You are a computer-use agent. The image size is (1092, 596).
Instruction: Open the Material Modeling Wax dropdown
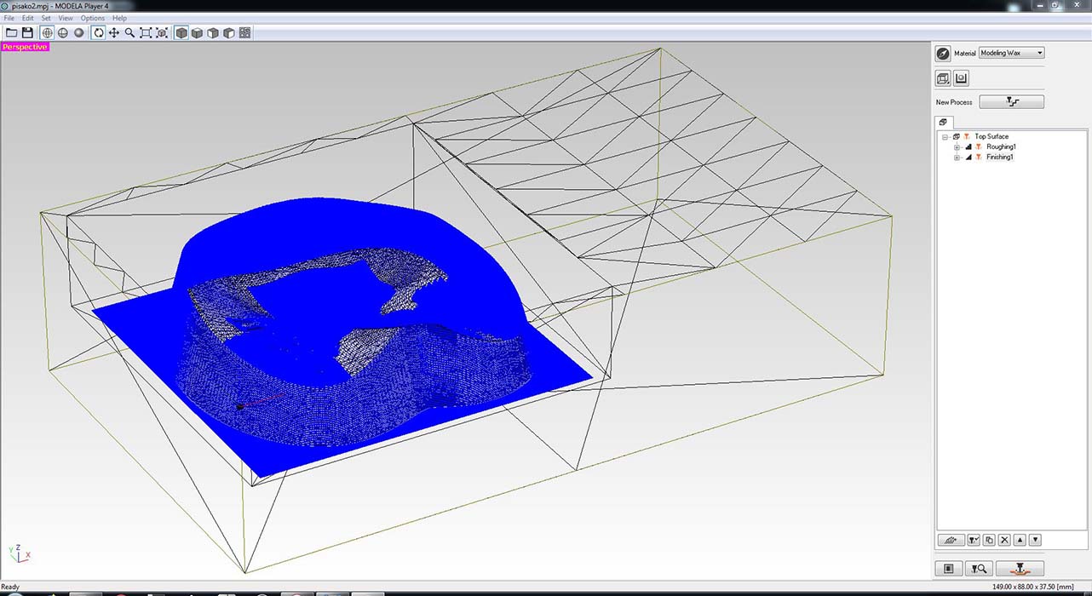1011,53
